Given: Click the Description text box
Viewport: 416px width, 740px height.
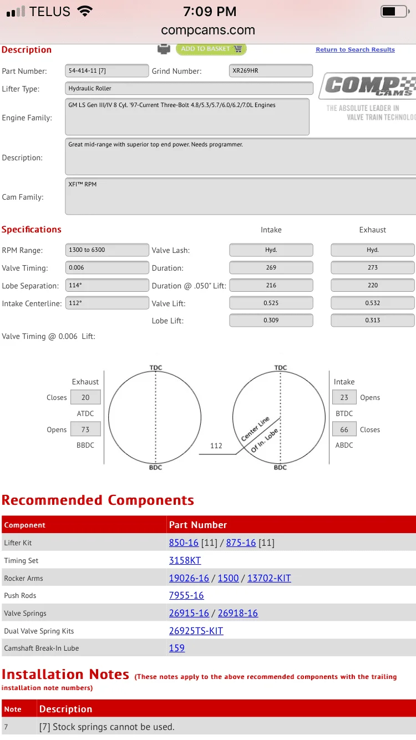Looking at the screenshot, I should click(240, 156).
